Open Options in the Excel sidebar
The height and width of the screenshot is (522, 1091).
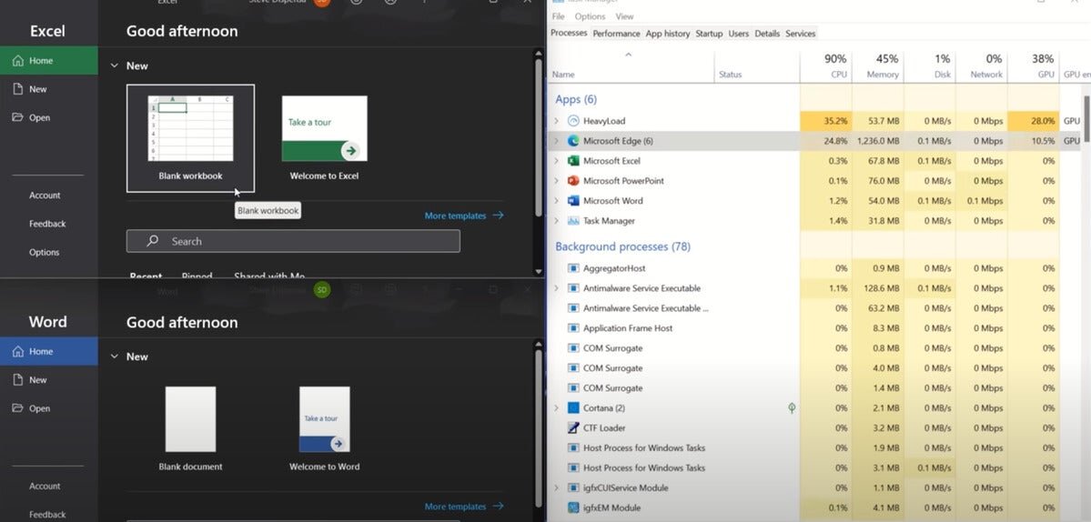point(44,252)
